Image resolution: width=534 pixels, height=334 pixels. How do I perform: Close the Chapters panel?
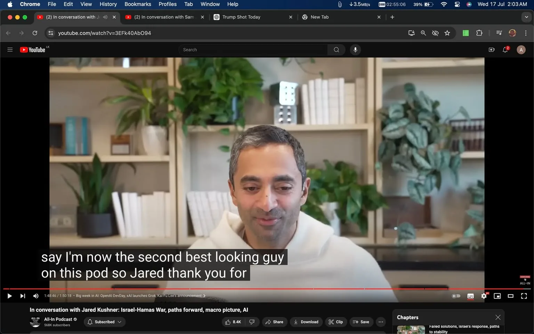497,317
